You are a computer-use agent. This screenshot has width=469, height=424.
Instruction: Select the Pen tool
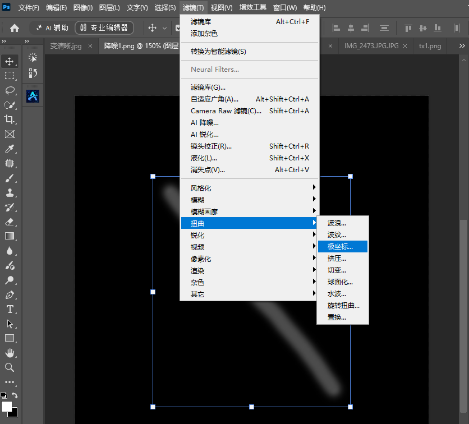[10, 294]
